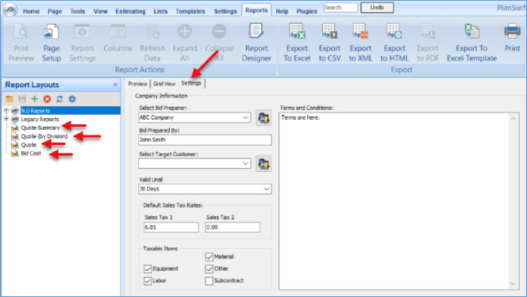
Task: Collapse the Report Layouts panel
Action: (x=115, y=85)
